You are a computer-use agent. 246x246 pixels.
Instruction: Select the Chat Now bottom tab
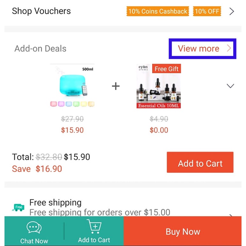point(34,231)
